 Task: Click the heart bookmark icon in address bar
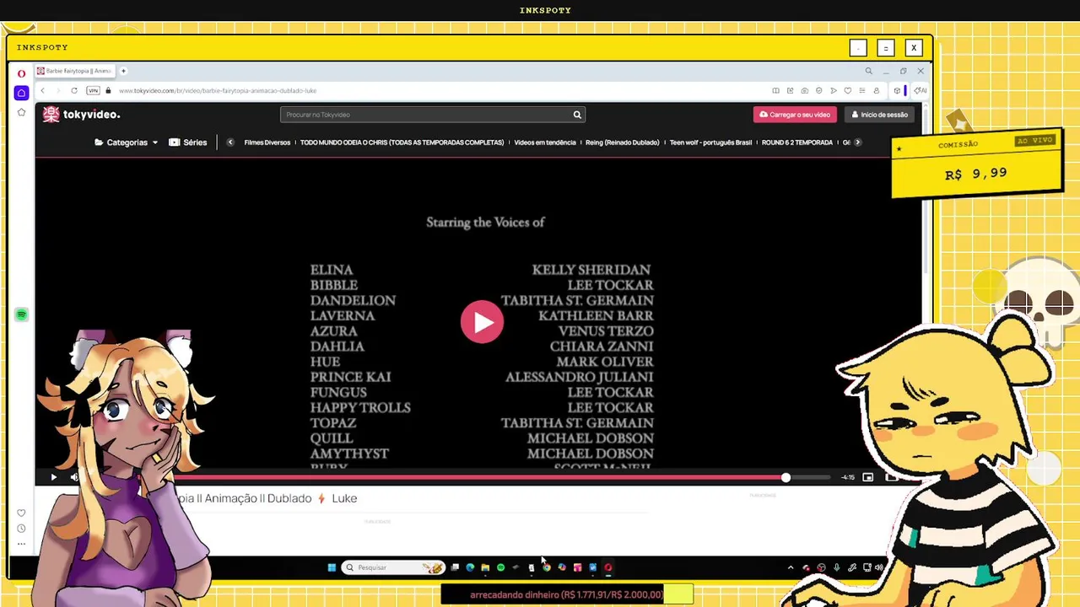coord(847,90)
